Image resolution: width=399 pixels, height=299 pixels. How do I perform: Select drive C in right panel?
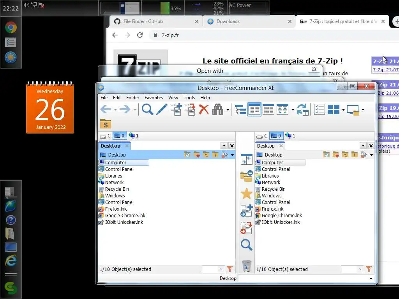[x=262, y=136]
